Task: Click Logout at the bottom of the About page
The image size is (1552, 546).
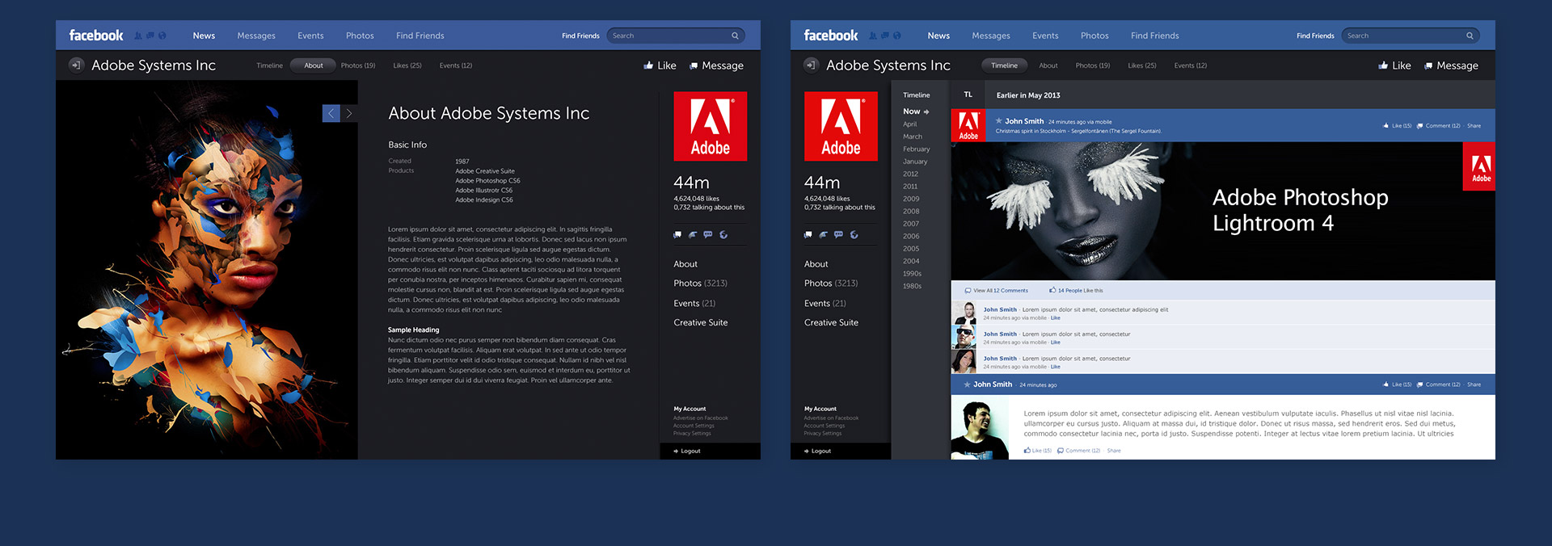Action: (x=690, y=451)
